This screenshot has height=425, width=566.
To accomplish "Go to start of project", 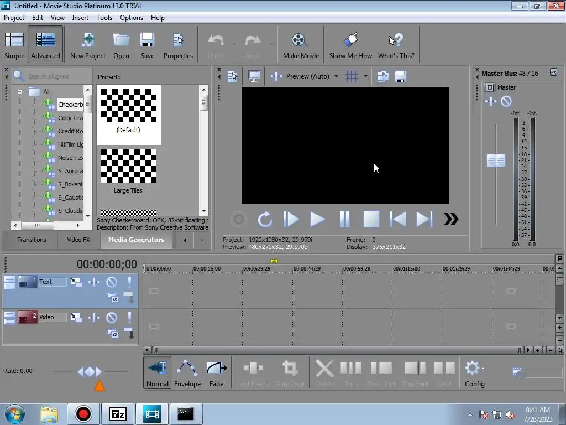I will (x=398, y=219).
